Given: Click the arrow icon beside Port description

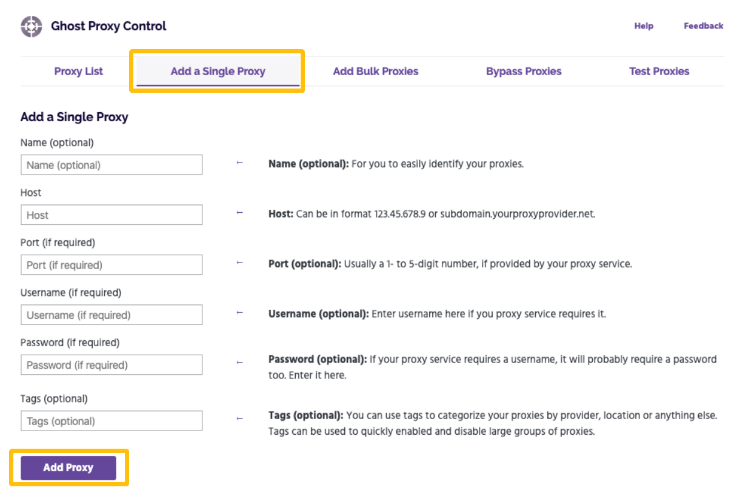Looking at the screenshot, I should click(x=239, y=264).
